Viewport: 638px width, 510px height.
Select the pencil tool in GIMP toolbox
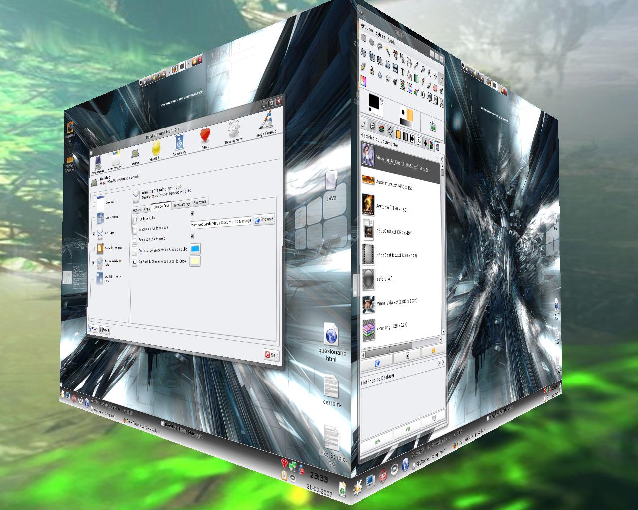pyautogui.click(x=423, y=81)
